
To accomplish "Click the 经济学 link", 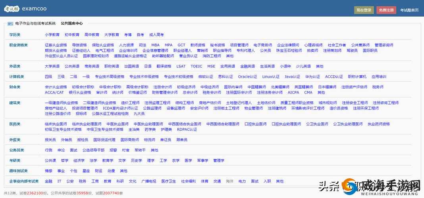I will pos(79,160).
